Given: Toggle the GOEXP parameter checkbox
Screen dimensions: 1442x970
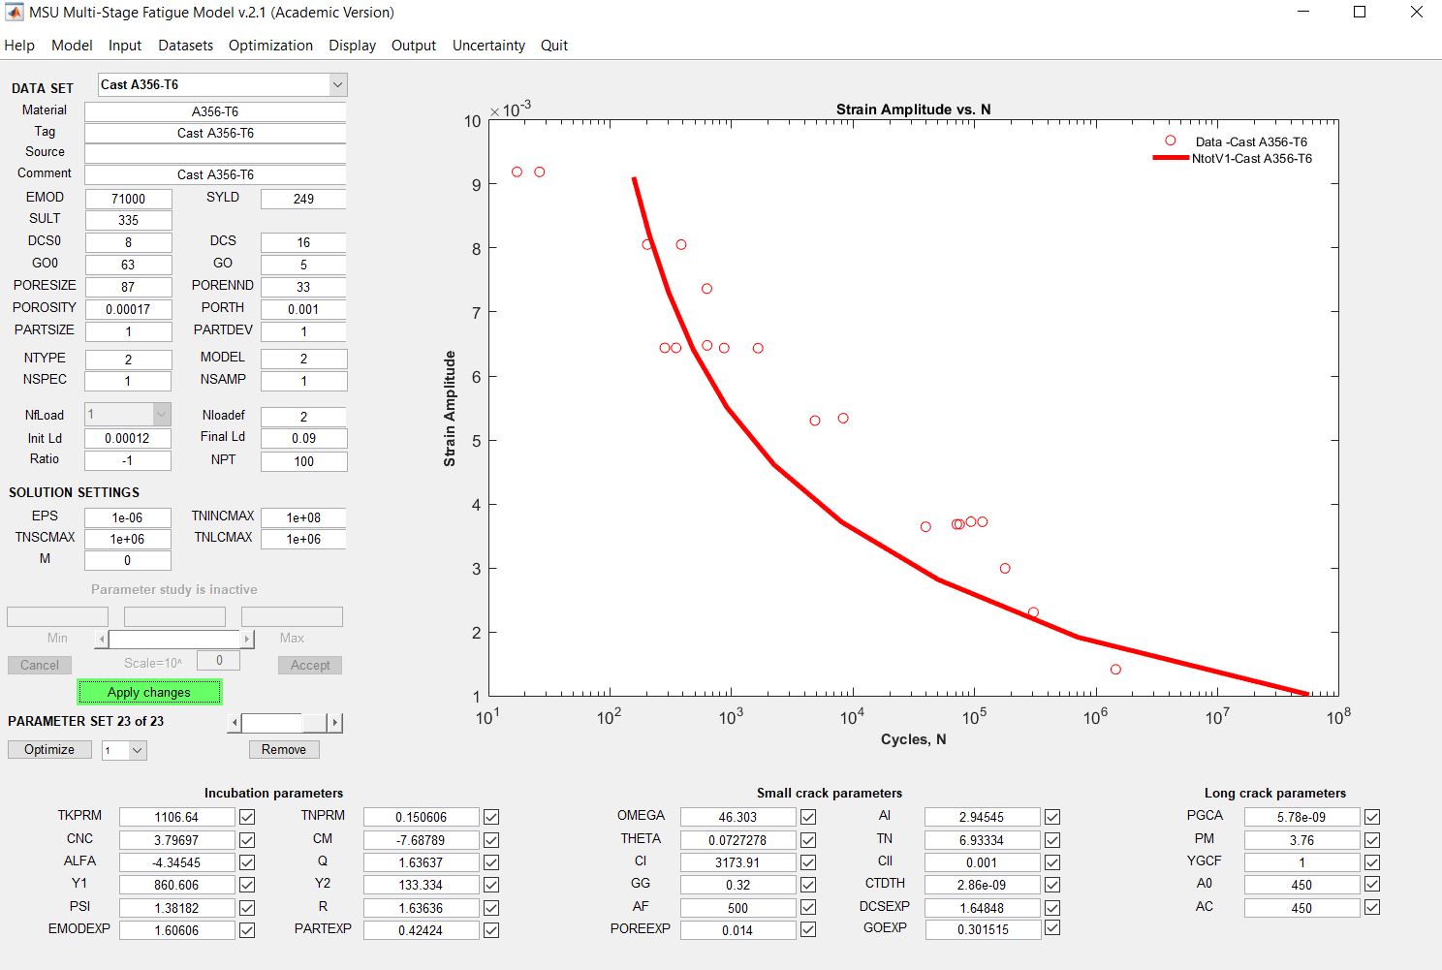Looking at the screenshot, I should pyautogui.click(x=1052, y=928).
